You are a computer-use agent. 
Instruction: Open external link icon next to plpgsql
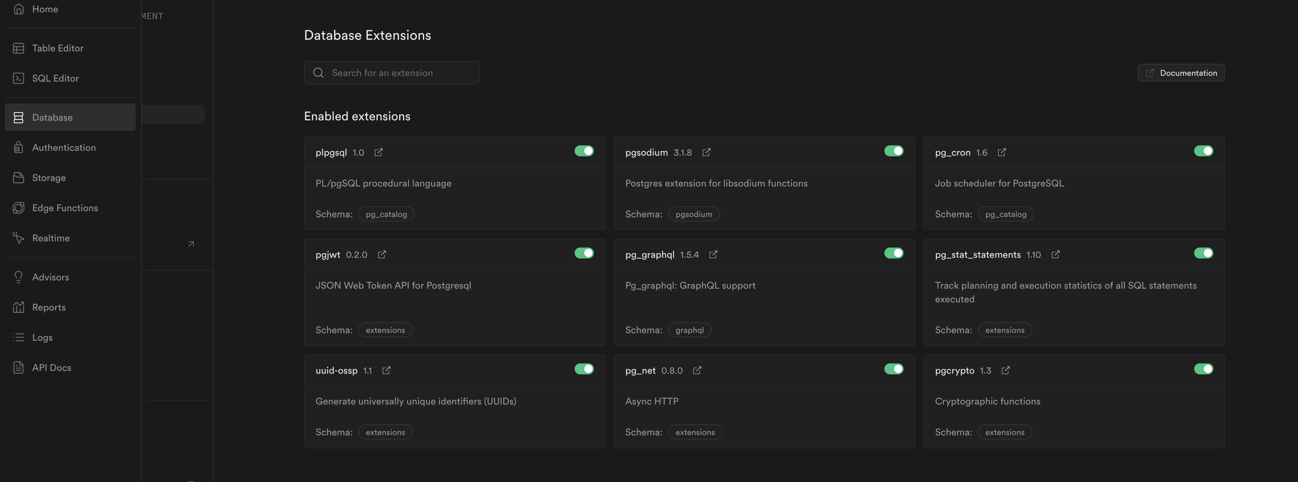click(x=378, y=152)
